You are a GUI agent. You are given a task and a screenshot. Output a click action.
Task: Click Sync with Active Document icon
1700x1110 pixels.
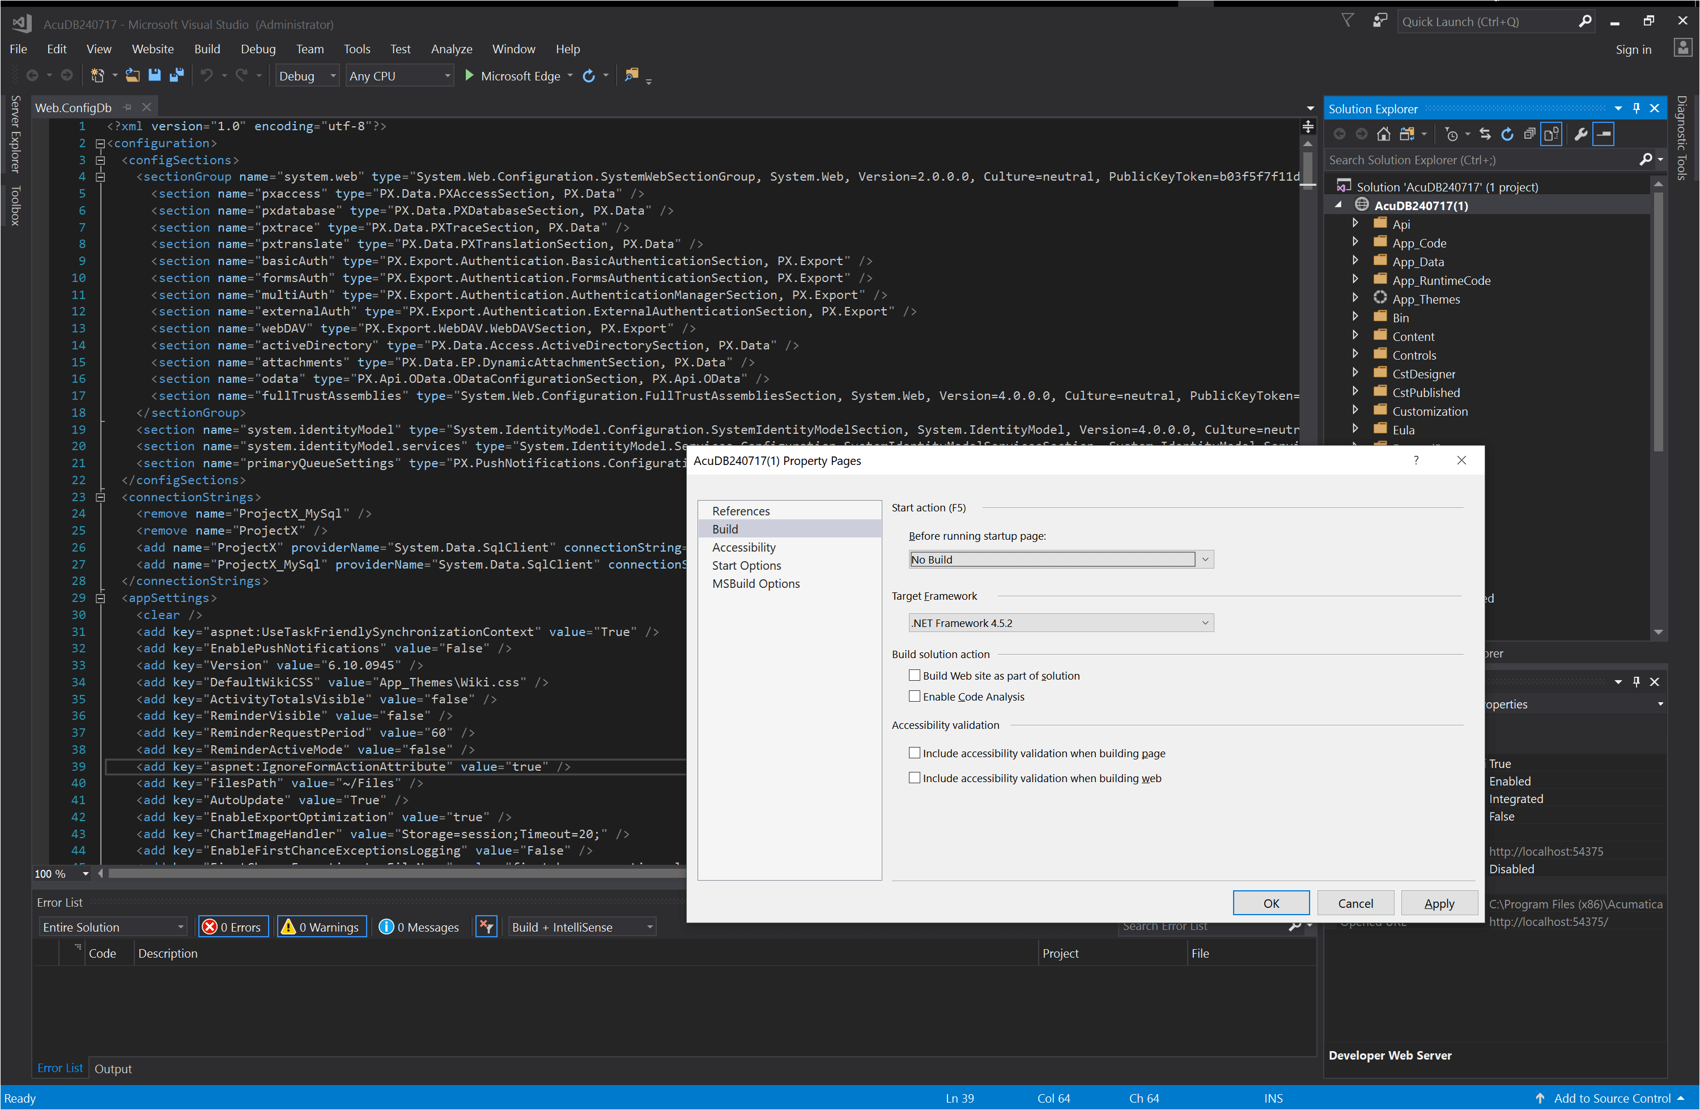pos(1485,134)
